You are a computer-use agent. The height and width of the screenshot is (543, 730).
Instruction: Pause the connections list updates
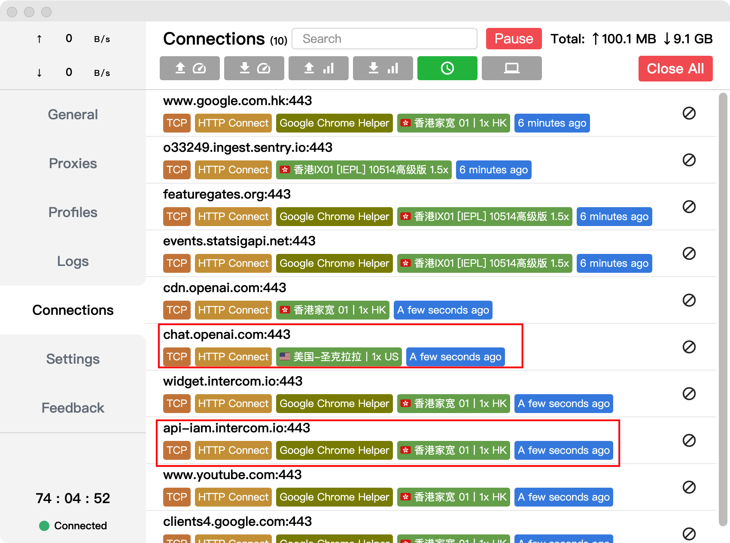(514, 39)
